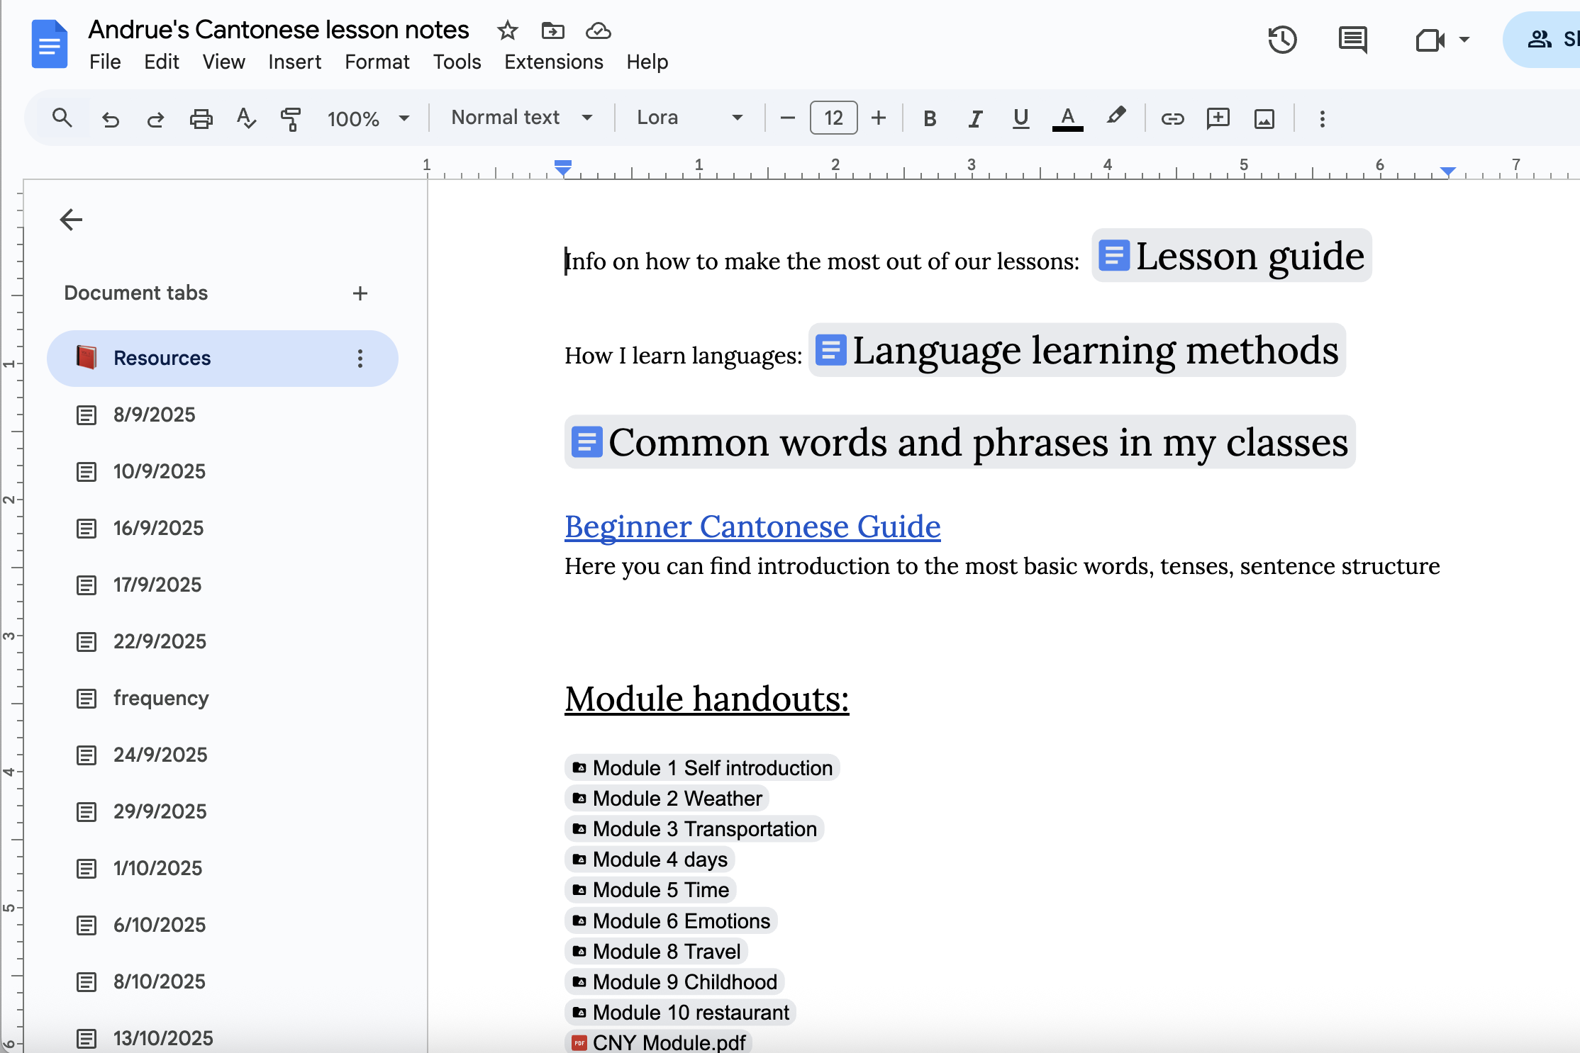Open version history clock icon
Viewport: 1580px width, 1053px height.
point(1281,40)
